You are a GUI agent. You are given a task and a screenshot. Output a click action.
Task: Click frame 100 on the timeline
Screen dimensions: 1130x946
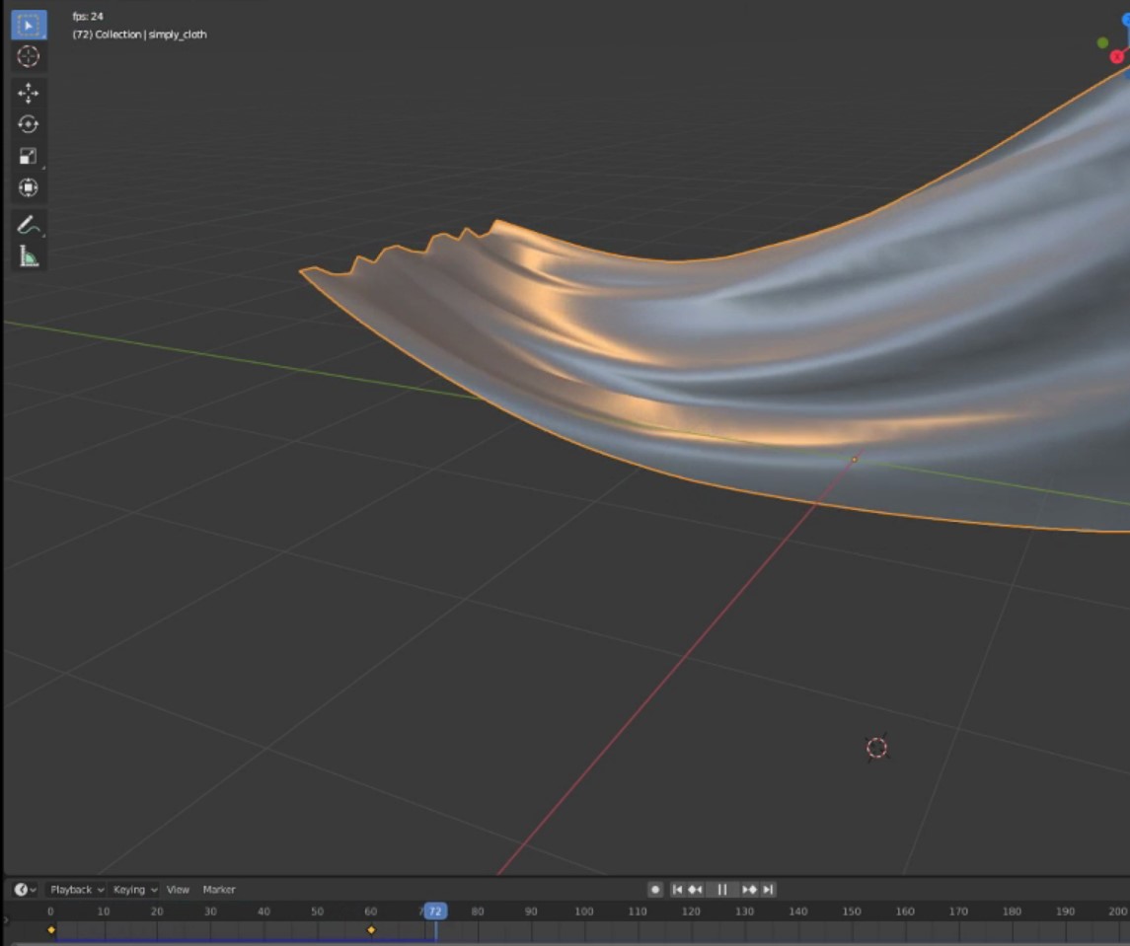[x=584, y=911]
